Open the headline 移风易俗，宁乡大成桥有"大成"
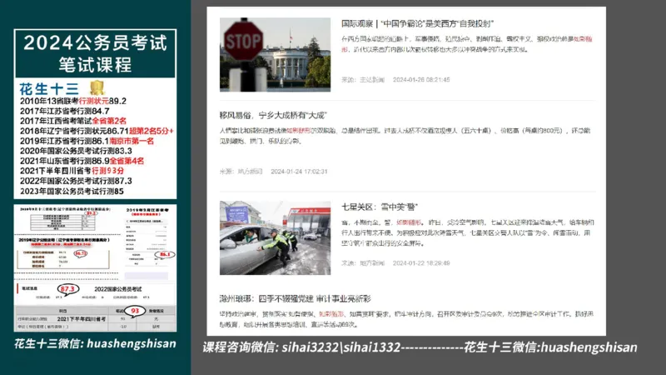666x375 pixels. [273, 115]
